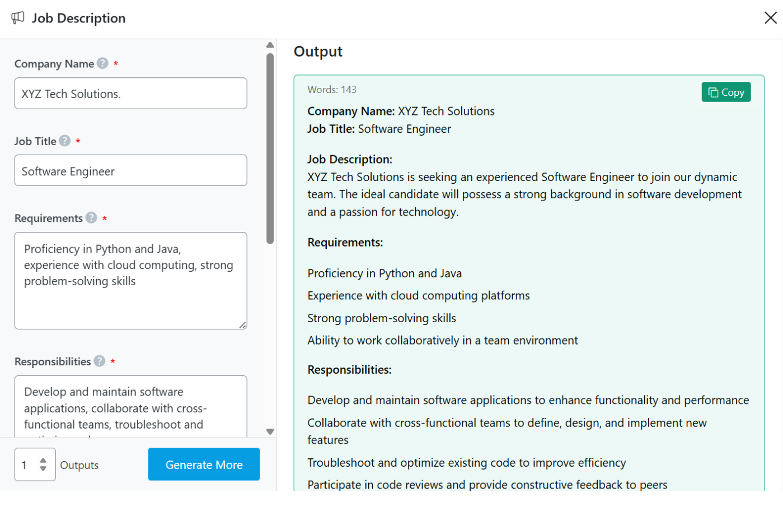Close the Job Description dialog

(x=770, y=18)
